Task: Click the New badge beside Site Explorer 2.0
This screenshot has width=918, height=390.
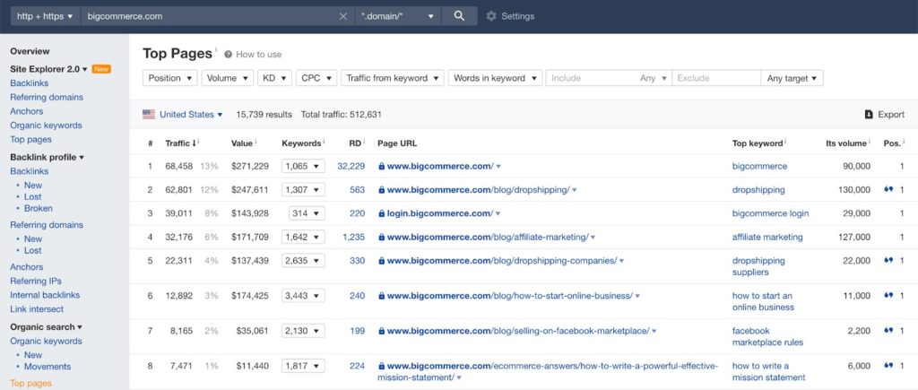Action: pyautogui.click(x=101, y=69)
